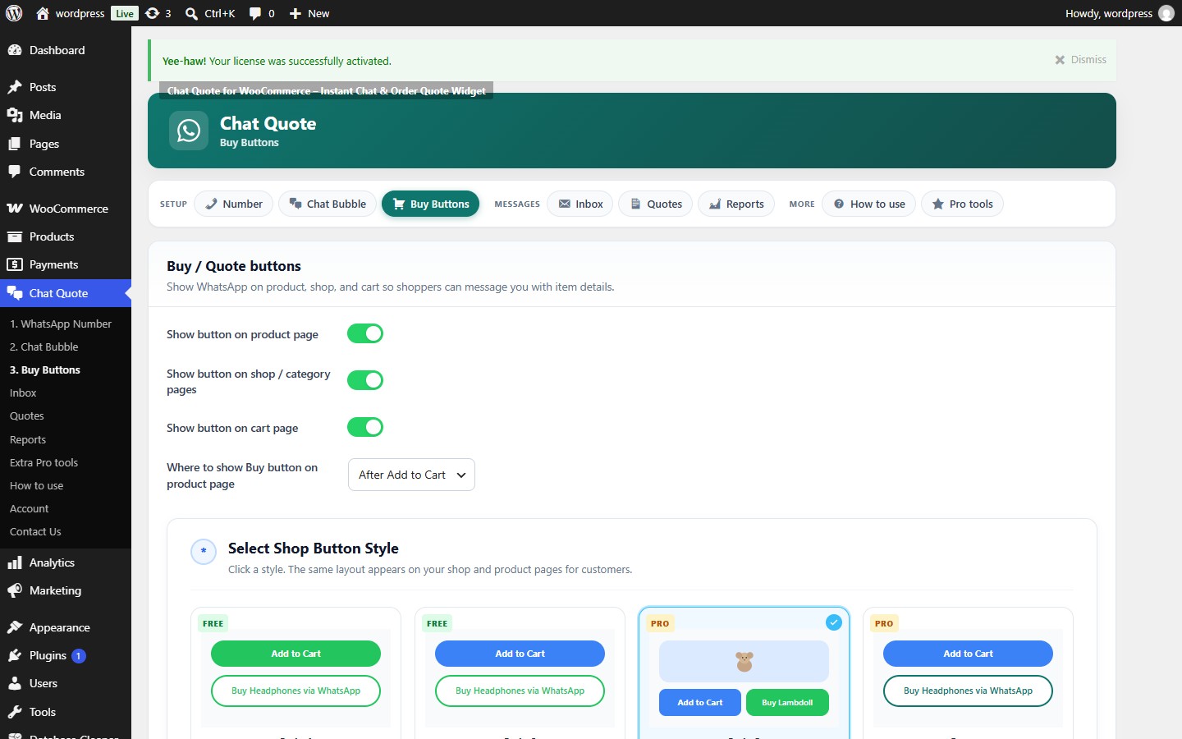Click the WhatsApp logo in the header

(x=189, y=131)
